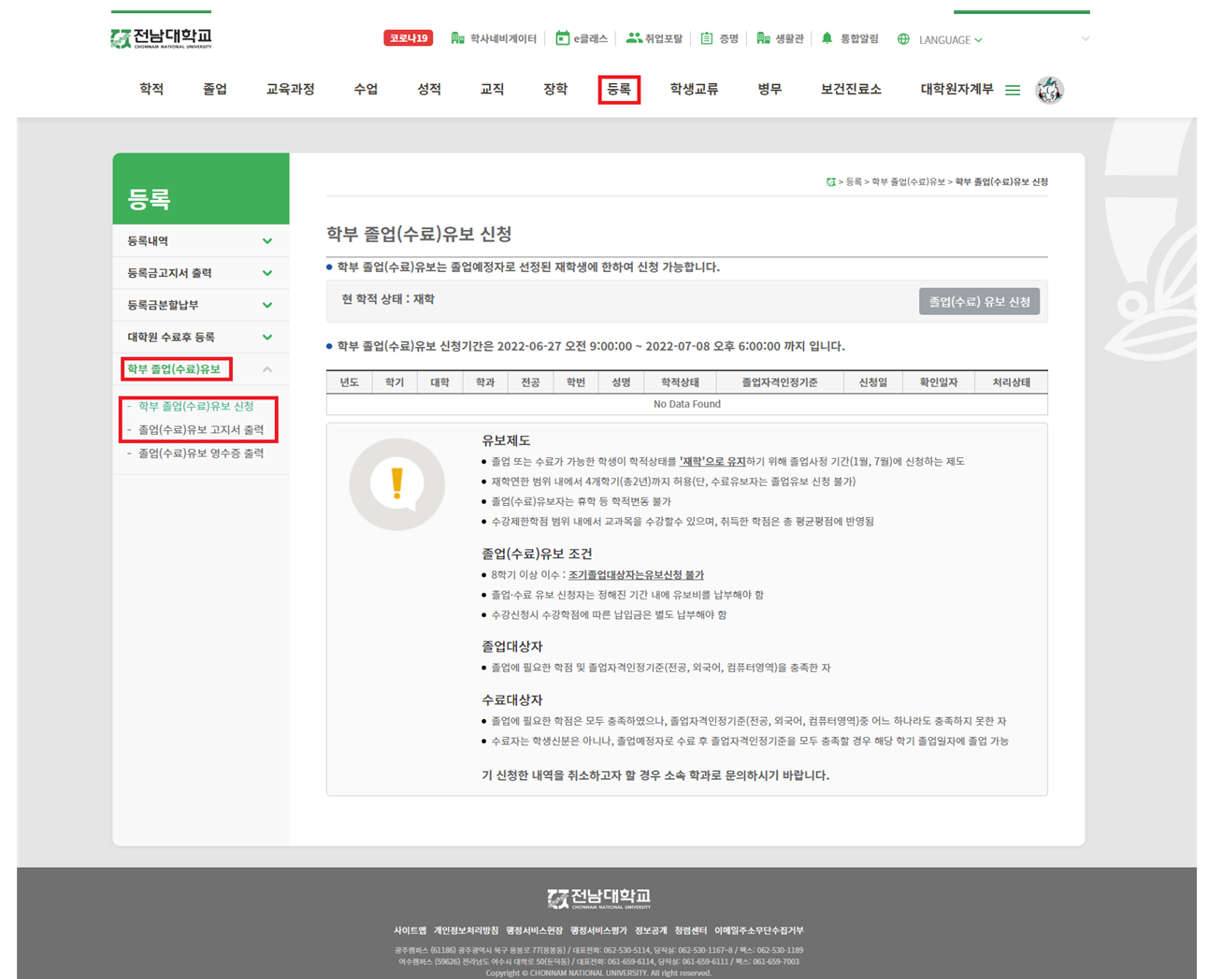Open the 생활관 dormitory icon link
Image resolution: width=1223 pixels, height=979 pixels.
(x=763, y=38)
